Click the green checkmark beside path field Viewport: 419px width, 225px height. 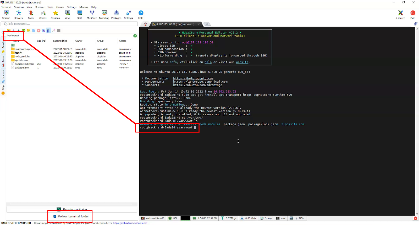pos(135,36)
